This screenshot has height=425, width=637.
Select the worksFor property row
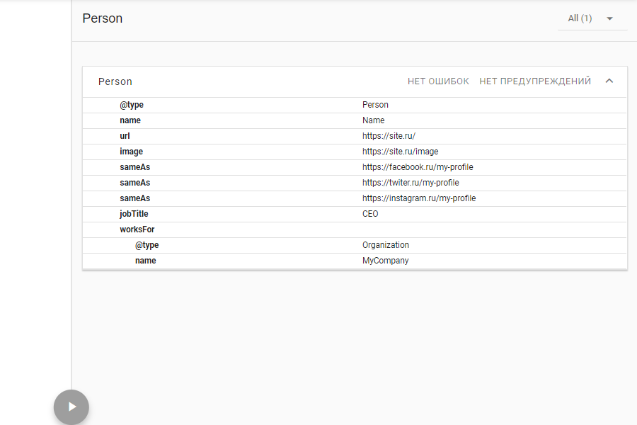137,229
